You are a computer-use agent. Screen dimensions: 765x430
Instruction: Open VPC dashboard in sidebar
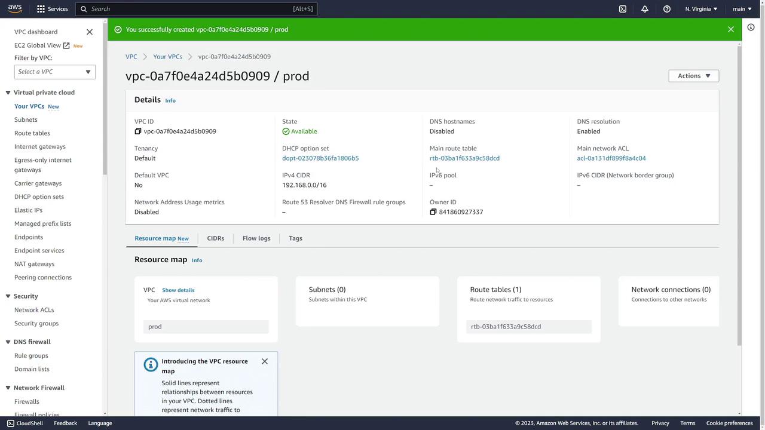click(x=36, y=32)
